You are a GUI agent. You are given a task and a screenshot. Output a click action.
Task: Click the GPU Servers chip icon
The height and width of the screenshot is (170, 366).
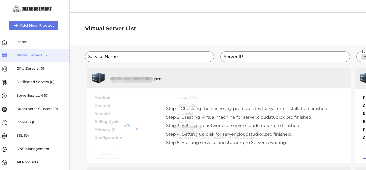(x=4, y=69)
